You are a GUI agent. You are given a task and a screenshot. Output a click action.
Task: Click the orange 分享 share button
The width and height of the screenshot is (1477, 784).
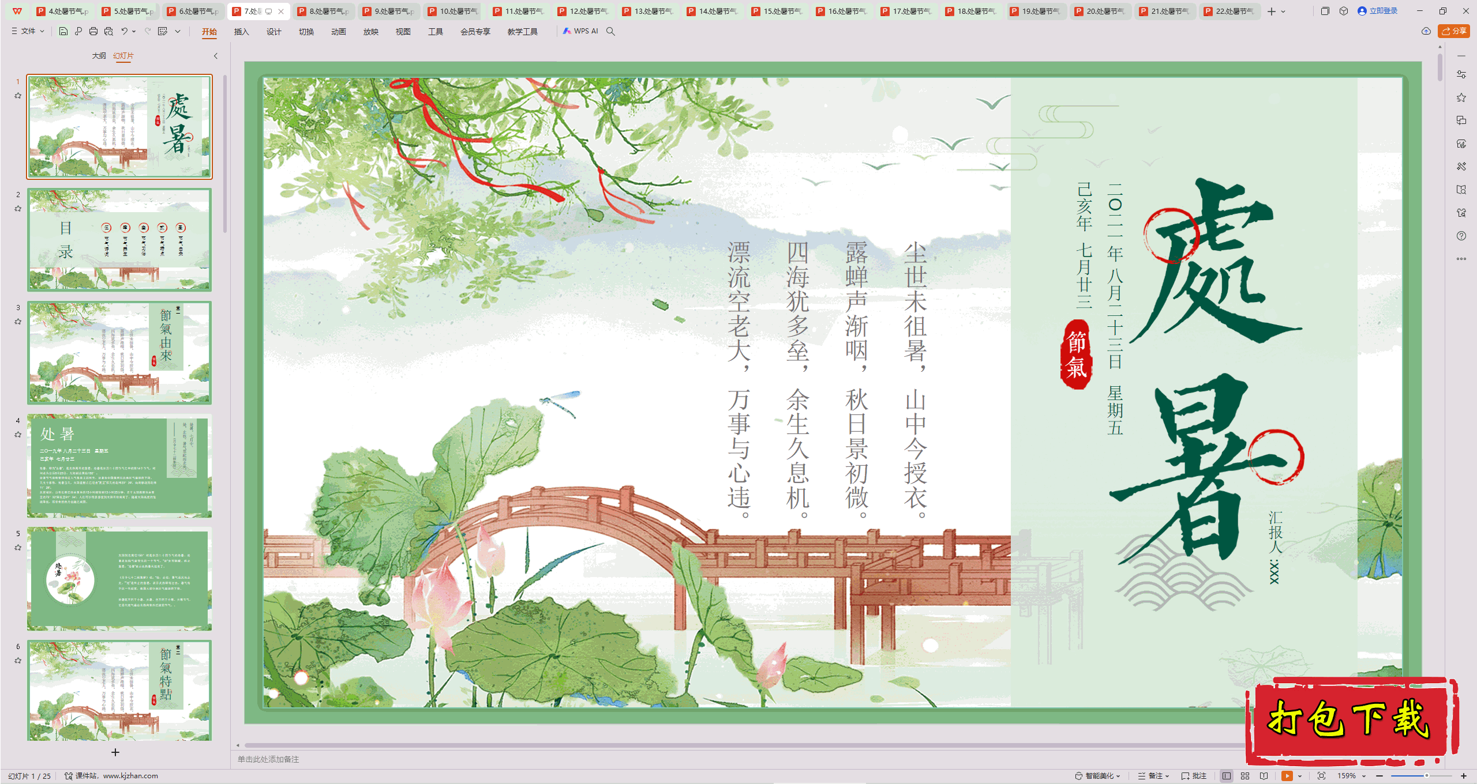(x=1454, y=31)
